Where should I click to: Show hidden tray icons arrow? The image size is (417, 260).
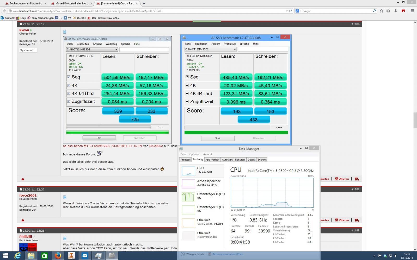375,256
